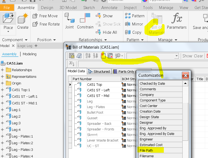Switch to Modeling view in browser

pyautogui.click(x=30, y=54)
